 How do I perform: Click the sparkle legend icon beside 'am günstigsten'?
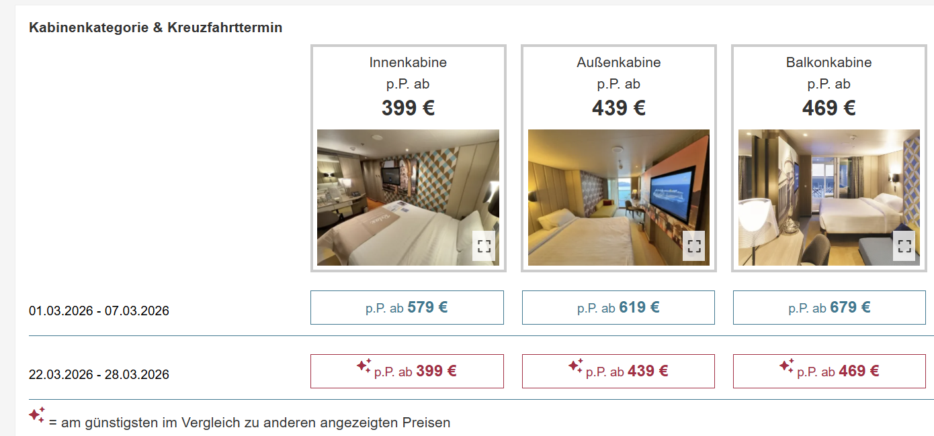click(37, 415)
